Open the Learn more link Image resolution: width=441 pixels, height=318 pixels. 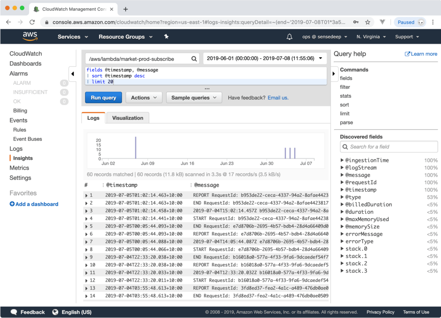[421, 54]
